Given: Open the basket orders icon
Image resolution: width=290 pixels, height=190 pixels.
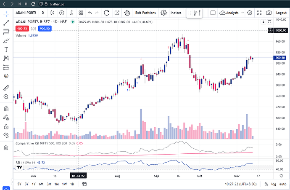Looking at the screenshot, I should (127, 13).
